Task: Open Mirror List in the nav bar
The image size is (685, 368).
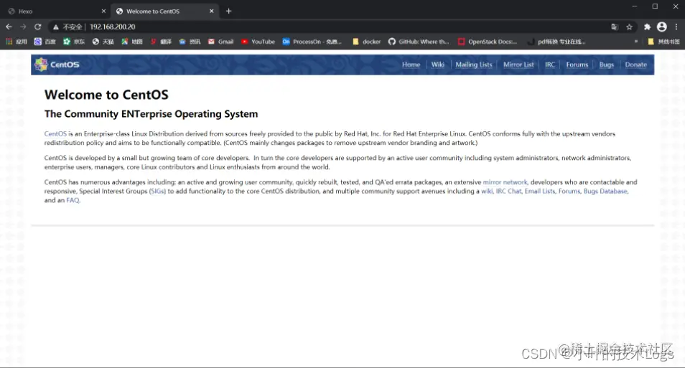Action: 518,65
